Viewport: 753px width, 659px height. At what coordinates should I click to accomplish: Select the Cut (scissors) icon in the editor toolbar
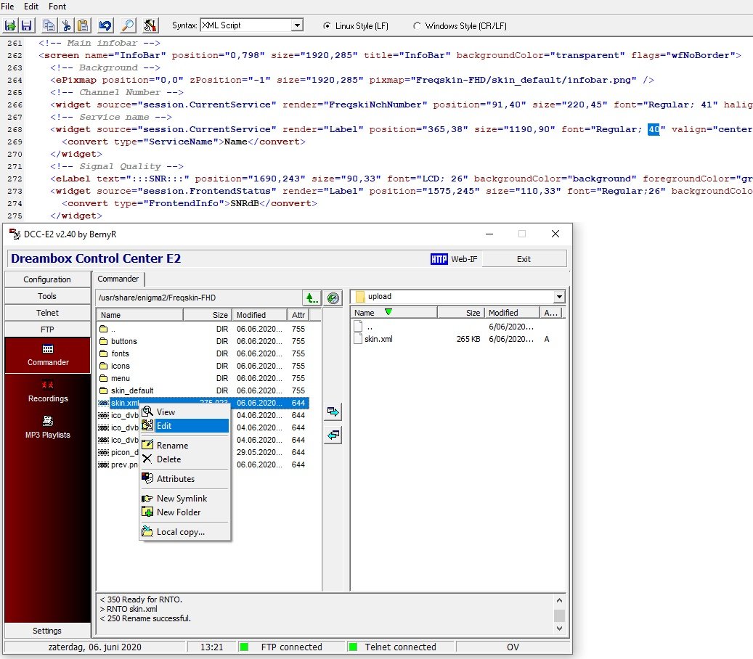(65, 25)
